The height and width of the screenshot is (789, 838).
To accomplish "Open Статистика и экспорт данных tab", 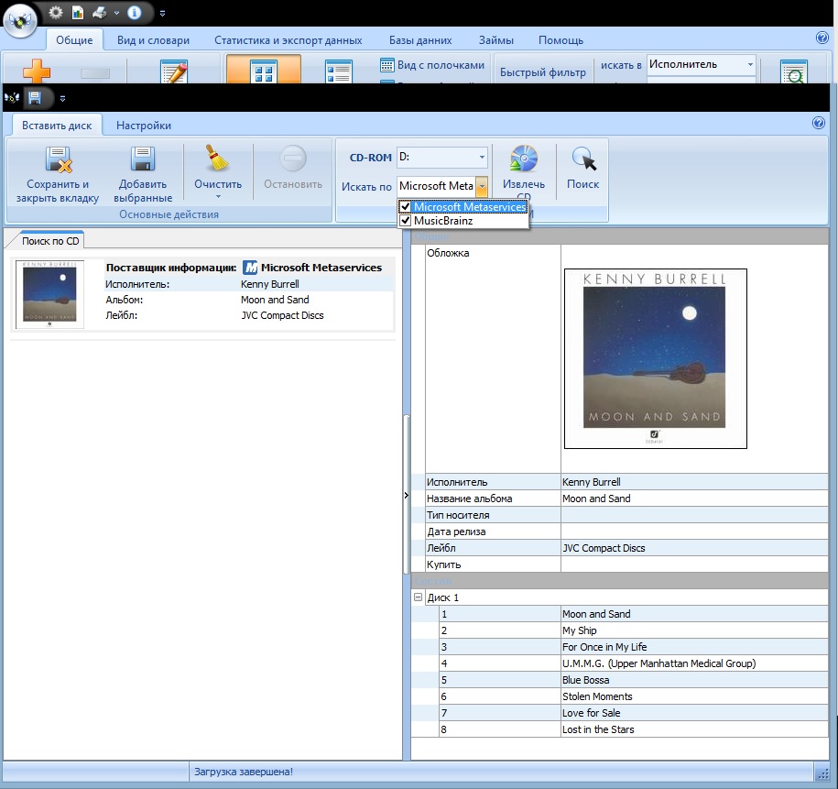I will coord(288,40).
